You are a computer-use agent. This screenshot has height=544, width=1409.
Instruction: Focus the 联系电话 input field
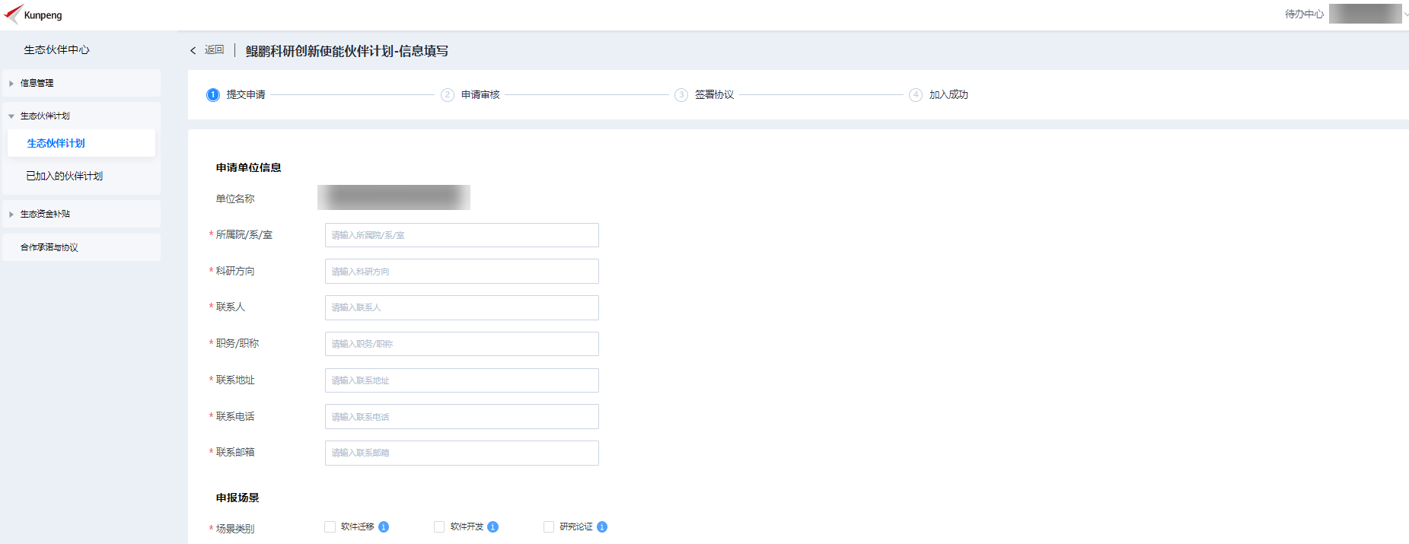click(462, 417)
